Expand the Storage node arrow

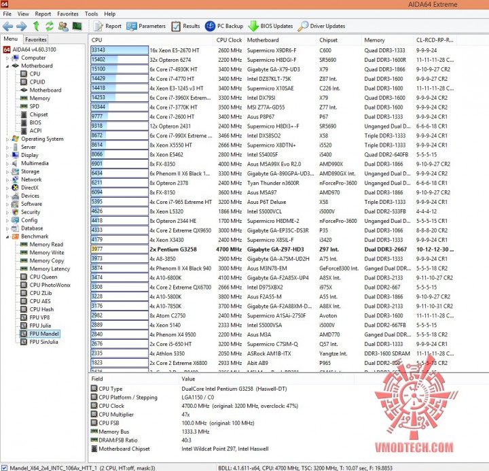click(x=7, y=172)
